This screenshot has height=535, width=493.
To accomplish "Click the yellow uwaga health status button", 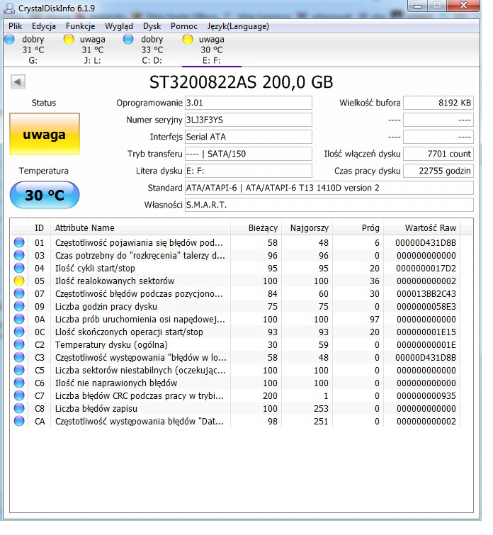I will click(x=45, y=134).
